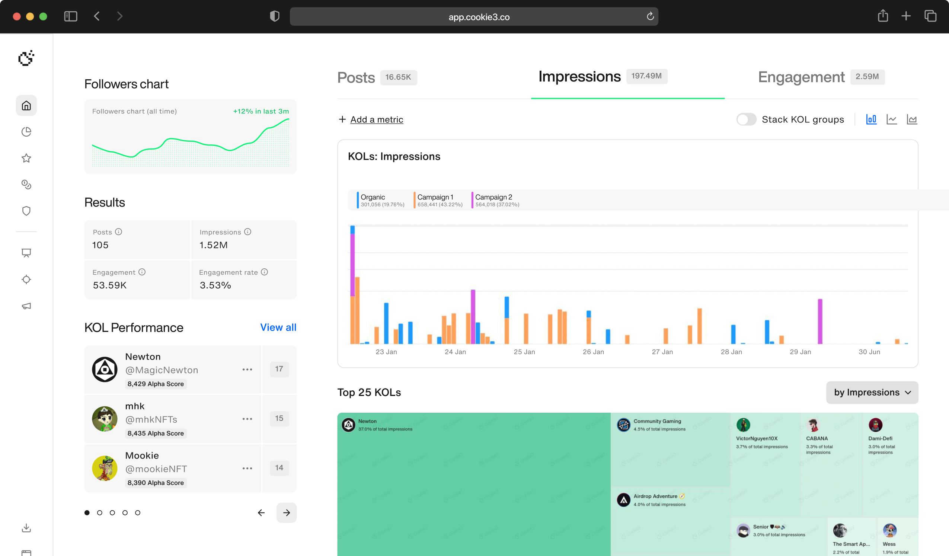Click the star favorites sidebar icon
This screenshot has width=949, height=556.
coord(26,158)
